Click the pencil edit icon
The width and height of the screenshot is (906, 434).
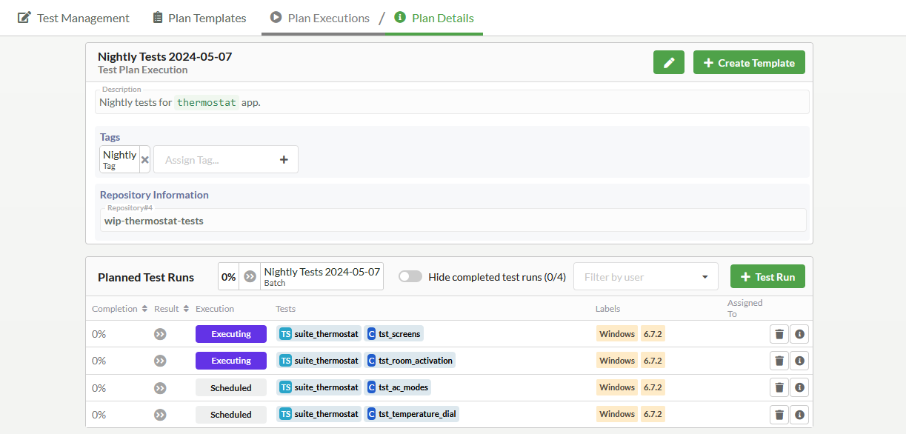click(x=668, y=62)
